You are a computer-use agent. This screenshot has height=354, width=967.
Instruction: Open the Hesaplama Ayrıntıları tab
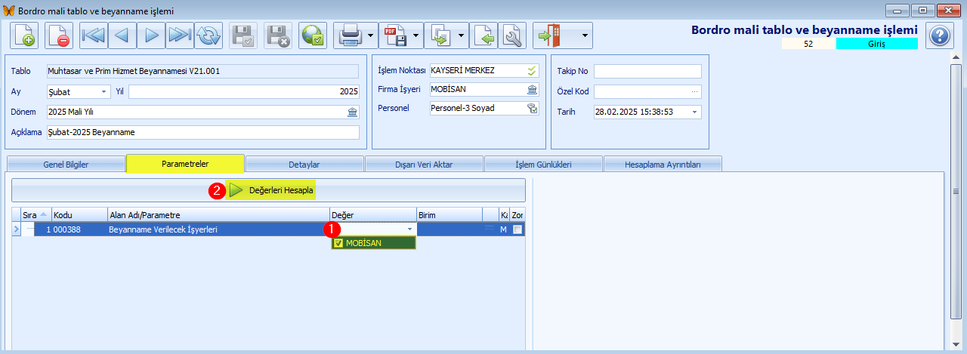pyautogui.click(x=663, y=164)
